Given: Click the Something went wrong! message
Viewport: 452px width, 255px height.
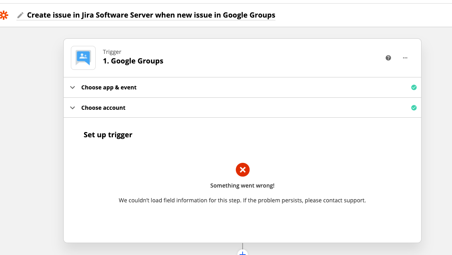Looking at the screenshot, I should pos(243,186).
